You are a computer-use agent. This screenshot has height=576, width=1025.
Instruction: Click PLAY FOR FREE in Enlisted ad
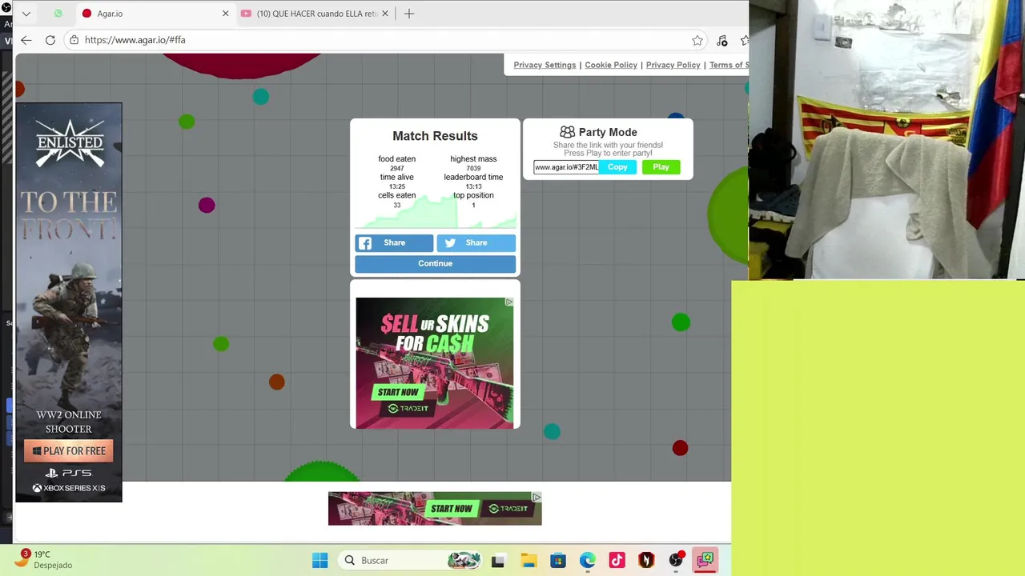pos(69,451)
